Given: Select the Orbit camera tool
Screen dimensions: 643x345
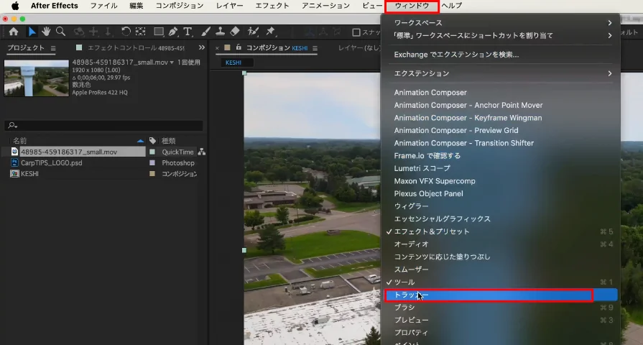Looking at the screenshot, I should click(x=78, y=32).
